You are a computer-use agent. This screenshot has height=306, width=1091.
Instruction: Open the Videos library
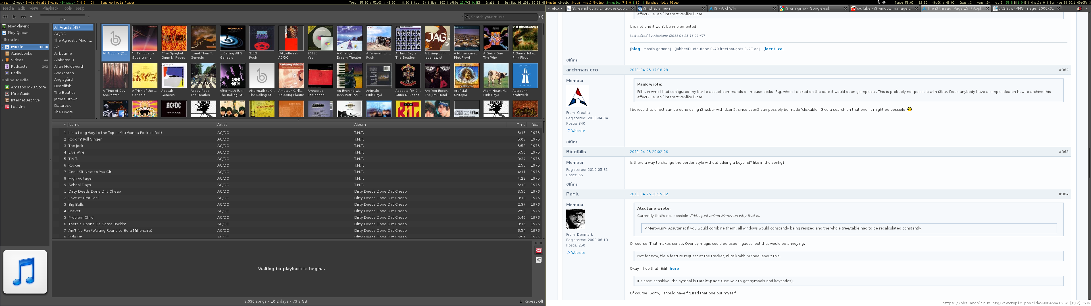[x=24, y=60]
